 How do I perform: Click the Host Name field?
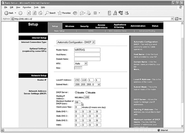[x=87, y=54]
